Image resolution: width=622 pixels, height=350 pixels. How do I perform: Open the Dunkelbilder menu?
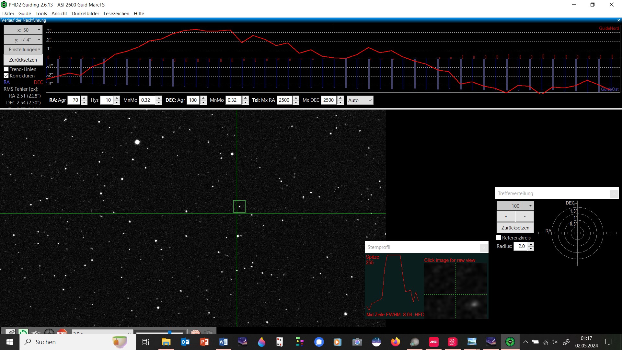(85, 14)
